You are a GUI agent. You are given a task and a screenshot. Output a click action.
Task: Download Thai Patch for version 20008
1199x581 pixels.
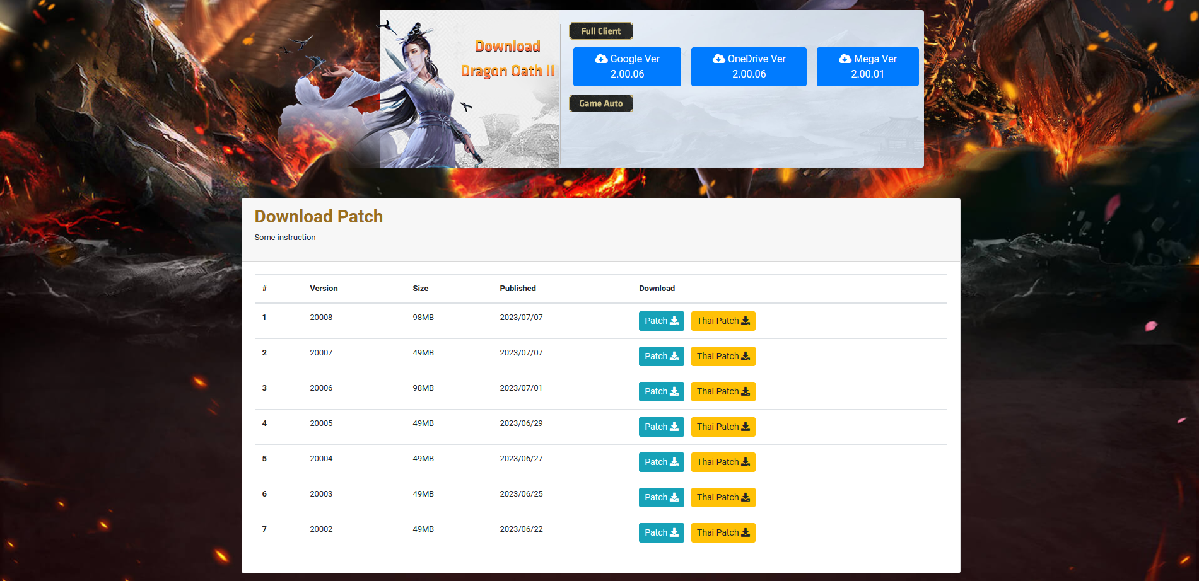[723, 321]
